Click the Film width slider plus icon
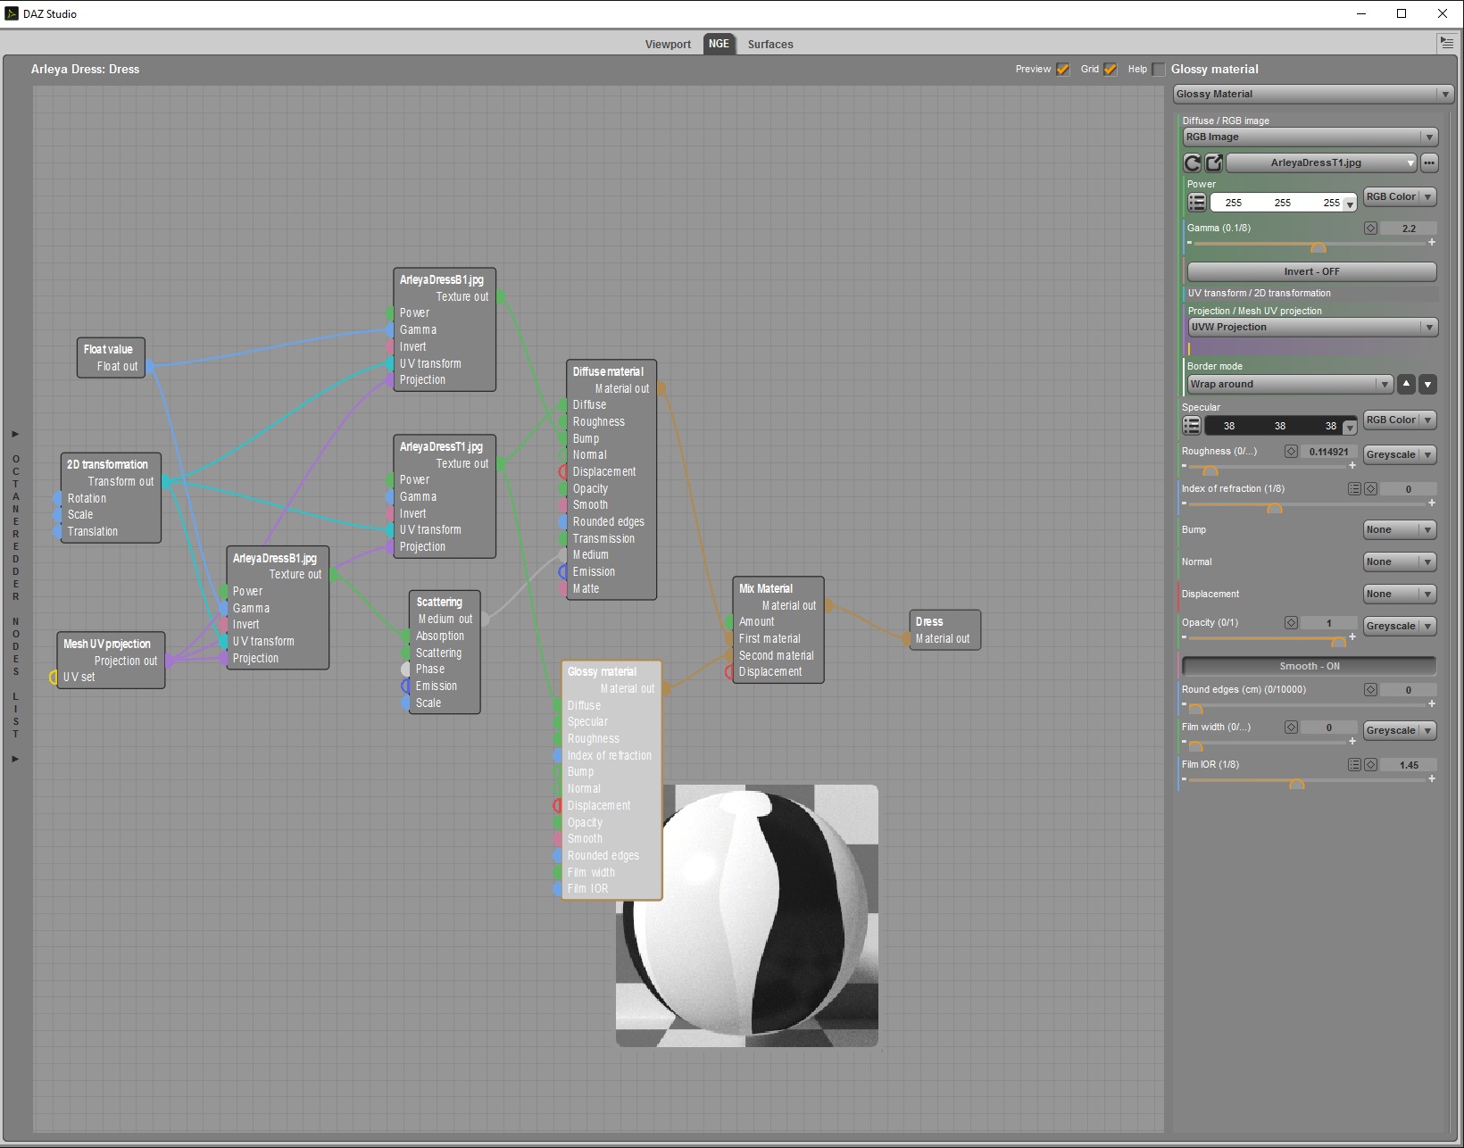The width and height of the screenshot is (1464, 1148). pyautogui.click(x=1352, y=741)
